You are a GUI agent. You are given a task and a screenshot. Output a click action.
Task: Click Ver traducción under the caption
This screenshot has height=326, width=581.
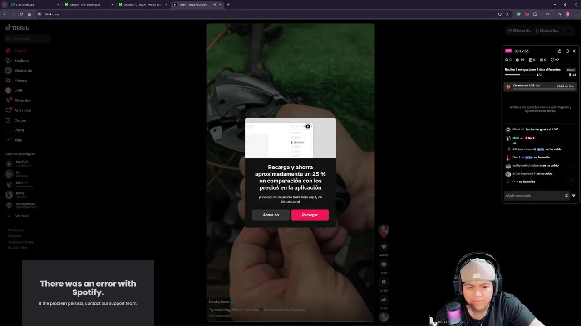tap(220, 316)
